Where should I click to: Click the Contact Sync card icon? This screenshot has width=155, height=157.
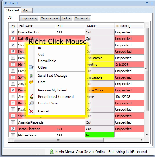31,103
